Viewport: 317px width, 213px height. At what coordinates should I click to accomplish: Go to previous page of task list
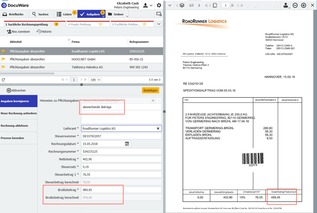coord(67,80)
